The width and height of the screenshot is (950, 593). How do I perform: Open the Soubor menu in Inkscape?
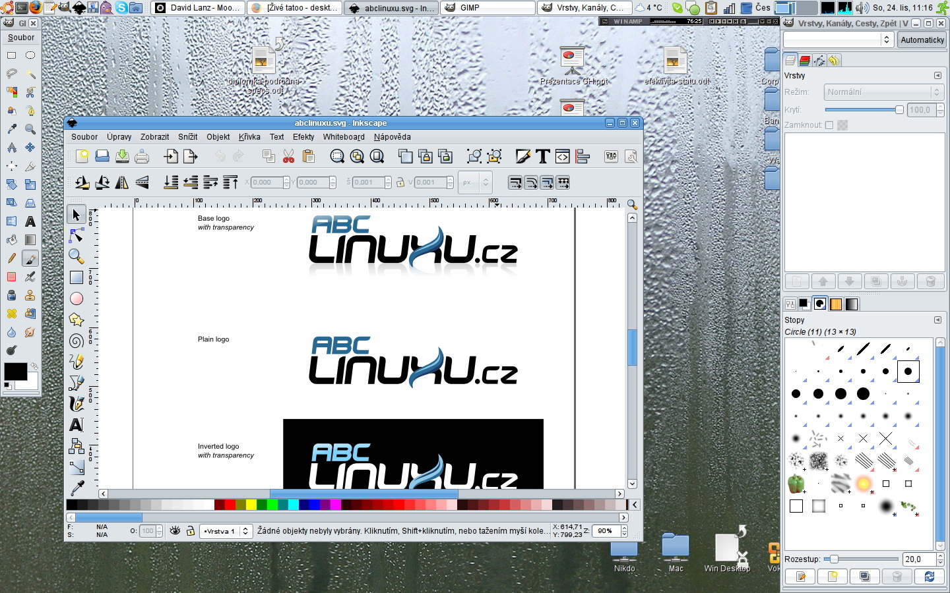[84, 137]
